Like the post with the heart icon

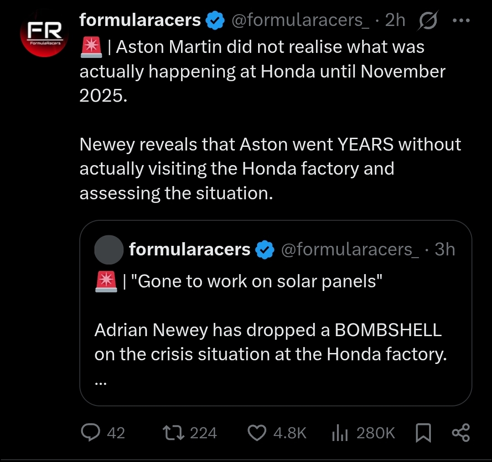[x=257, y=432]
